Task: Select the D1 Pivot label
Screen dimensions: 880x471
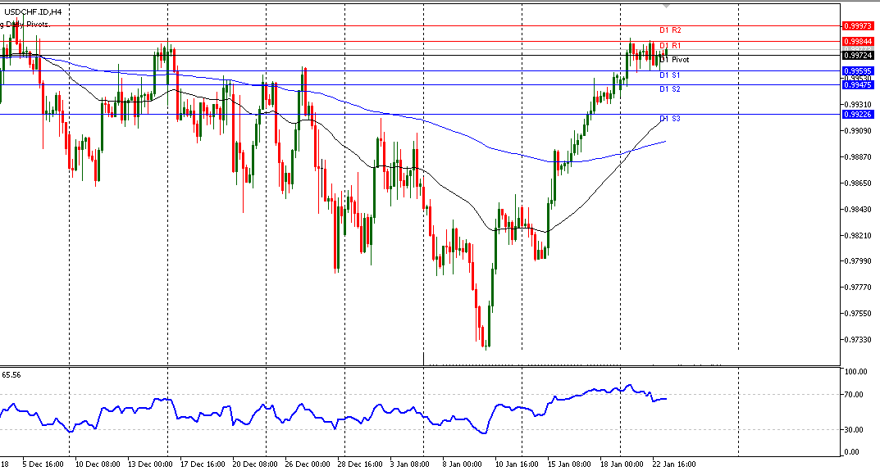Action: 674,60
